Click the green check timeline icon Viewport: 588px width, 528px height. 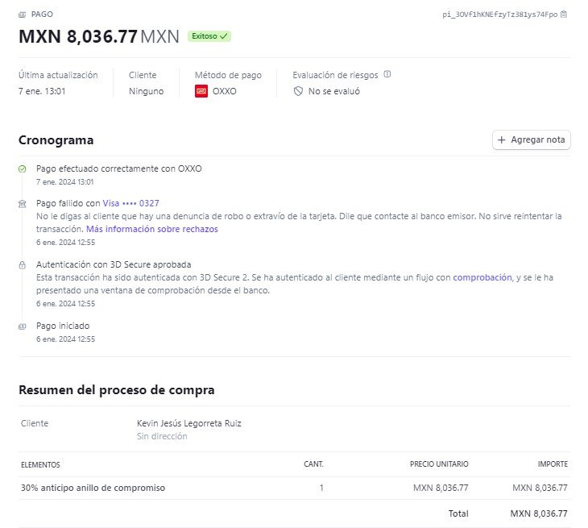22,168
